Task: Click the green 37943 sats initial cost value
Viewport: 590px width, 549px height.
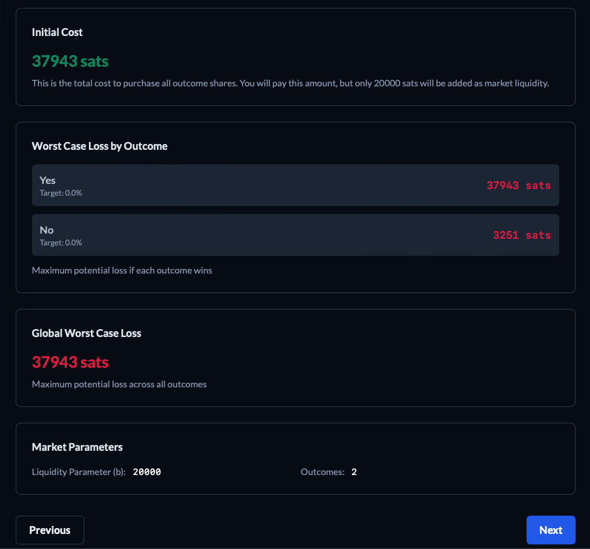Action: (x=70, y=61)
